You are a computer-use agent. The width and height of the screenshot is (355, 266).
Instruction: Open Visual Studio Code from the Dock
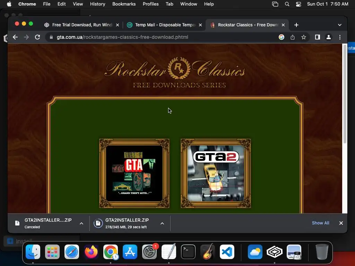pos(227,252)
